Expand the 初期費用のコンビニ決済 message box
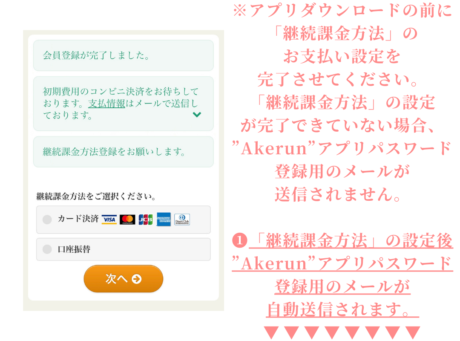The height and width of the screenshot is (341, 460). (x=124, y=104)
